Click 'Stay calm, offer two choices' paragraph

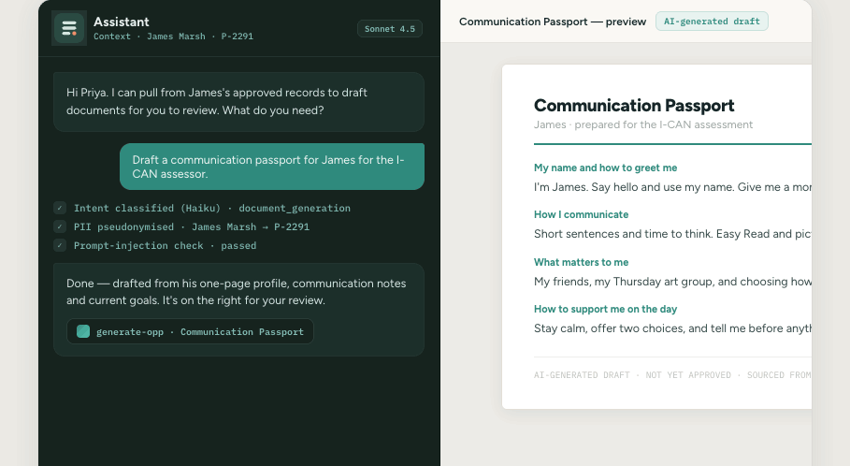pos(672,328)
